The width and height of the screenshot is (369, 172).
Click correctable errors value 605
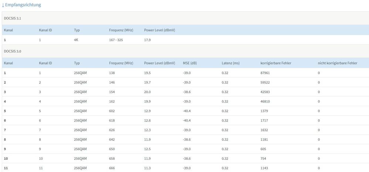click(x=263, y=149)
